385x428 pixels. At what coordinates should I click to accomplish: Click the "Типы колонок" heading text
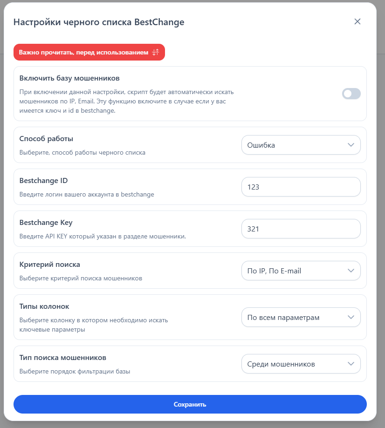pyautogui.click(x=44, y=306)
